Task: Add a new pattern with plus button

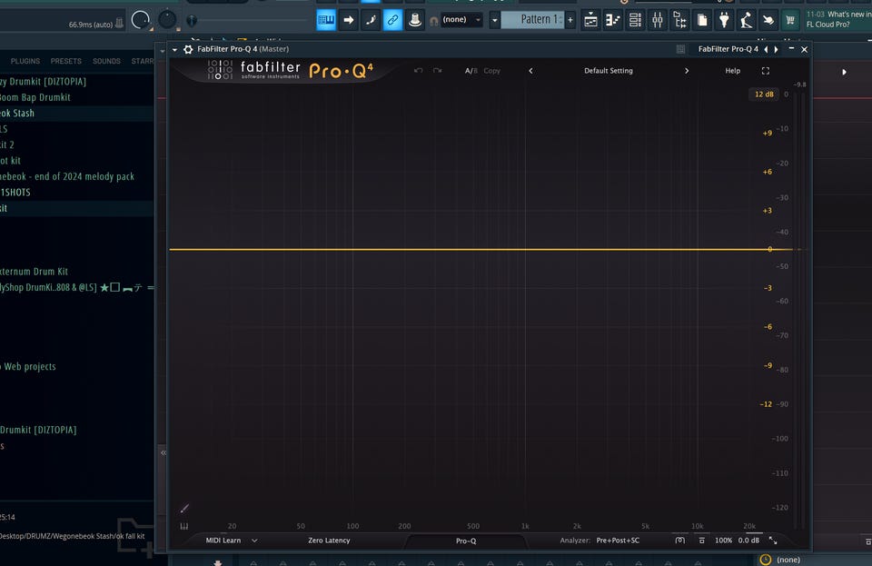Action: pos(570,20)
